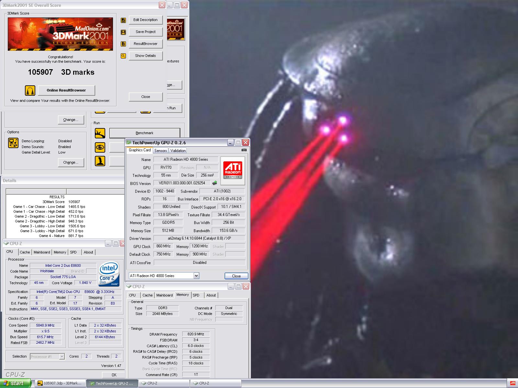Screen dimensions: 518x388
Task: Open Memory tab in left CPU-Z window
Action: tap(60, 252)
